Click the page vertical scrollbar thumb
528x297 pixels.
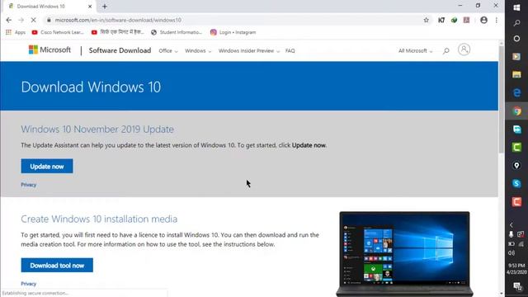pyautogui.click(x=502, y=99)
